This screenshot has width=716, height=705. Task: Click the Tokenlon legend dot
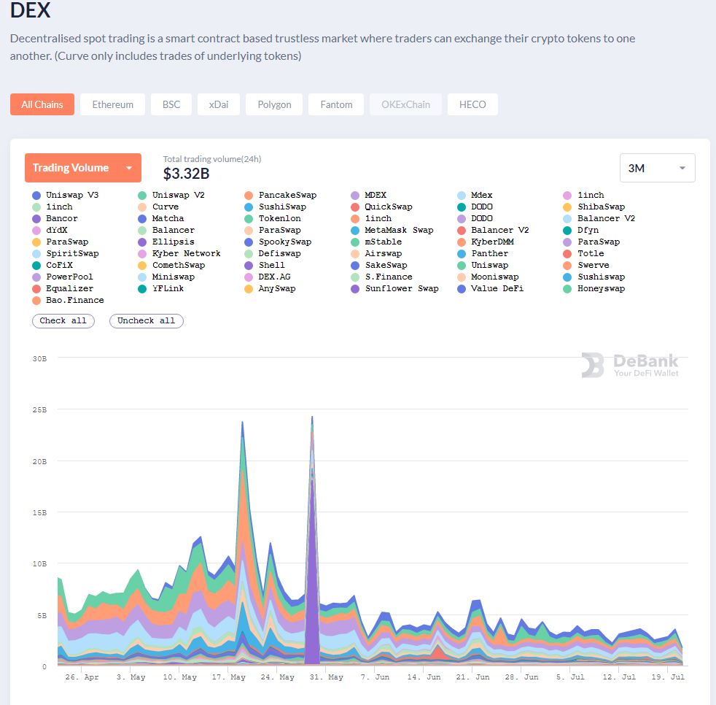pyautogui.click(x=249, y=219)
